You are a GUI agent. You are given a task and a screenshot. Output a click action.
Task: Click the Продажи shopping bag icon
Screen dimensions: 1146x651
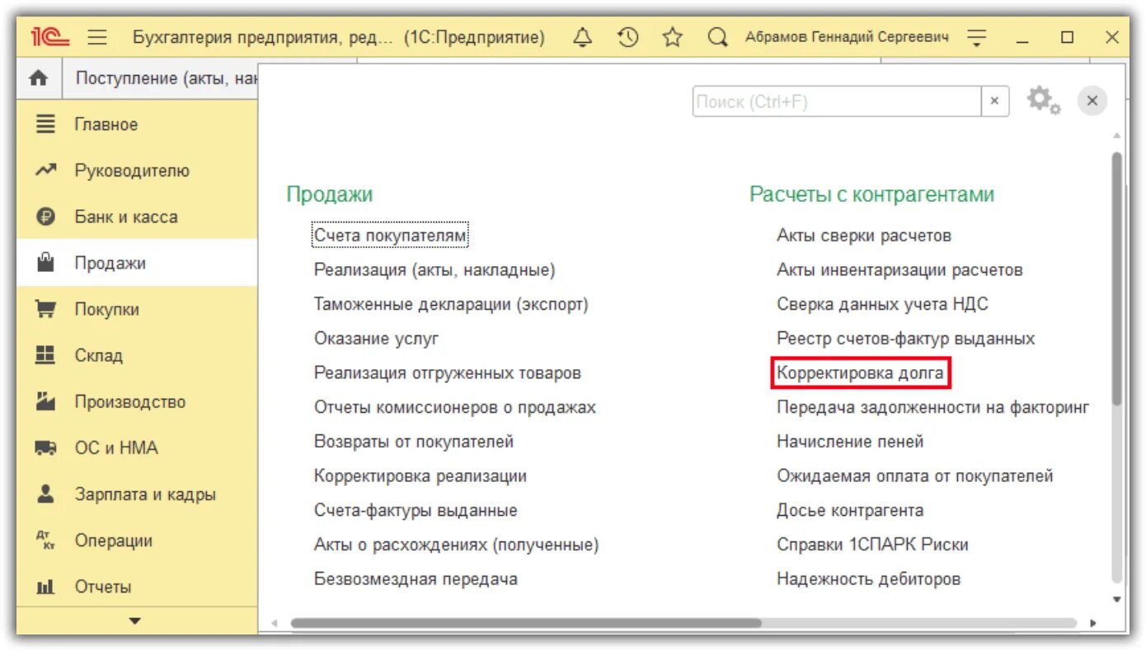click(x=45, y=263)
